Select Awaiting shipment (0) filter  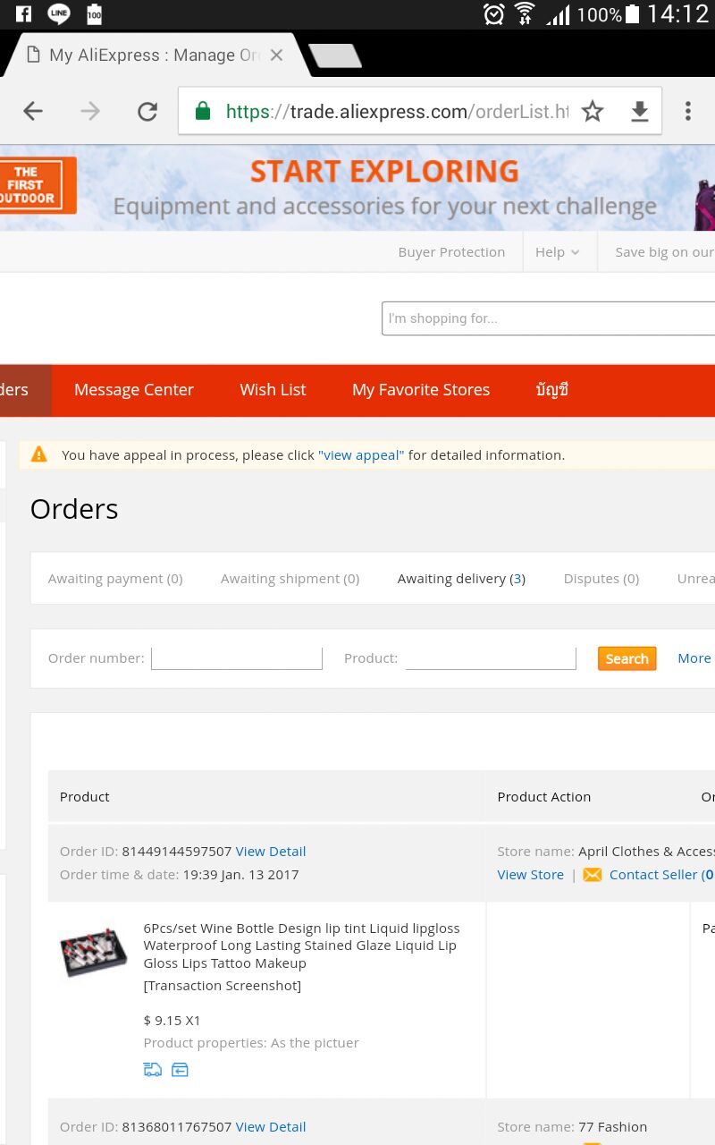pyautogui.click(x=290, y=579)
